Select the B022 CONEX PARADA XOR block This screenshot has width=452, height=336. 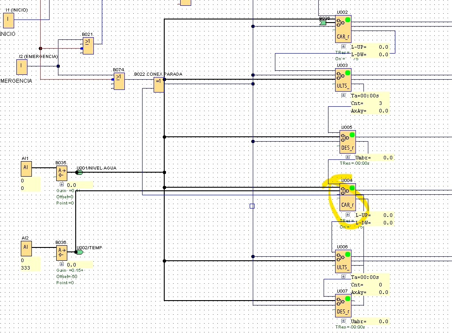coord(159,85)
